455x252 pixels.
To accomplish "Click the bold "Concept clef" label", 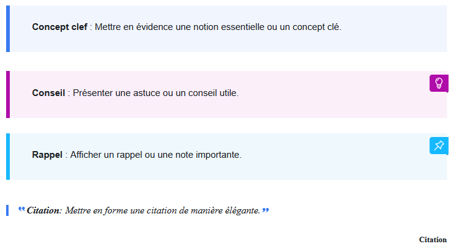I will (x=59, y=27).
